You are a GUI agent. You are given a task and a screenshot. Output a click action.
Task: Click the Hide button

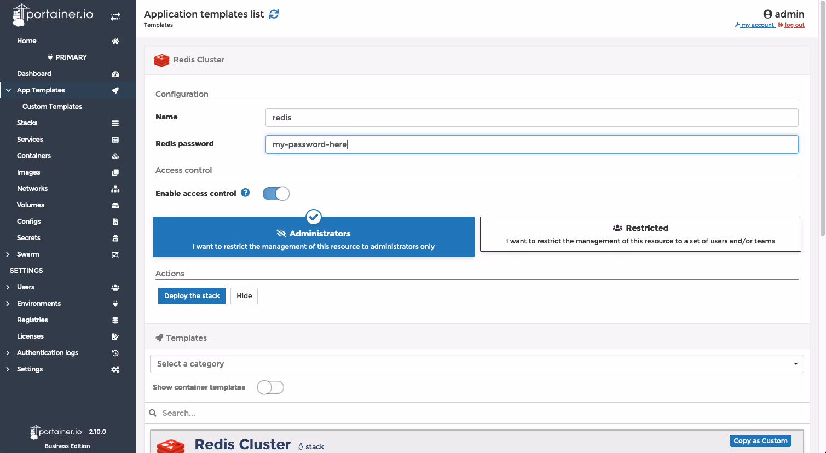pos(244,296)
